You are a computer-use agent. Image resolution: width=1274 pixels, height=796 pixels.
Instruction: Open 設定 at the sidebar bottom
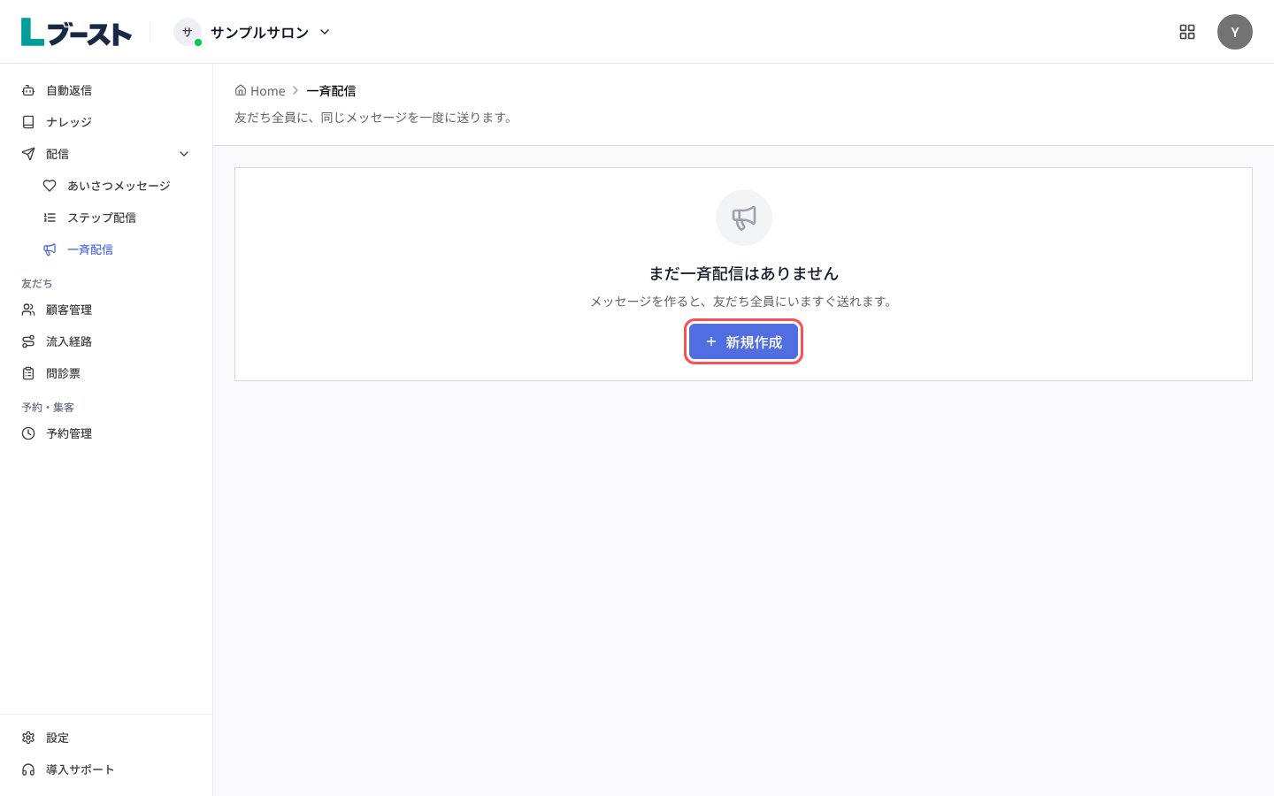click(106, 738)
